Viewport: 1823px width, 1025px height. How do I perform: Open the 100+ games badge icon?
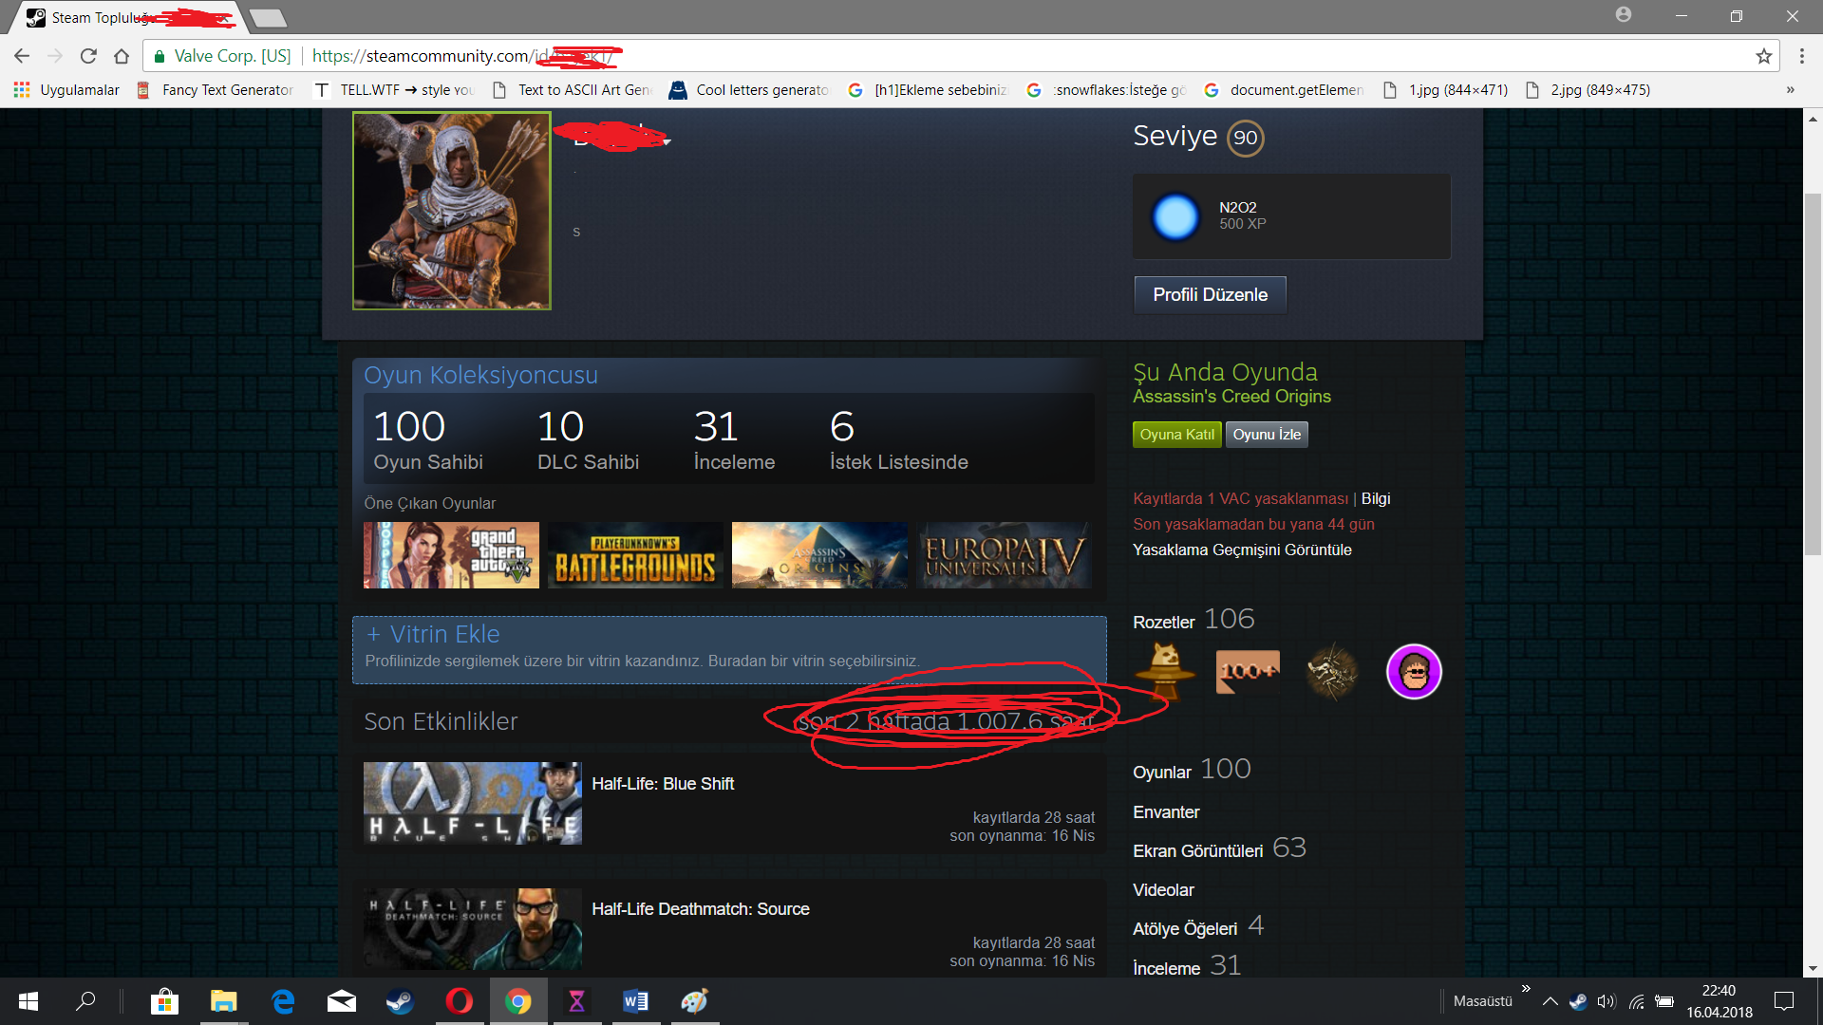(1248, 671)
